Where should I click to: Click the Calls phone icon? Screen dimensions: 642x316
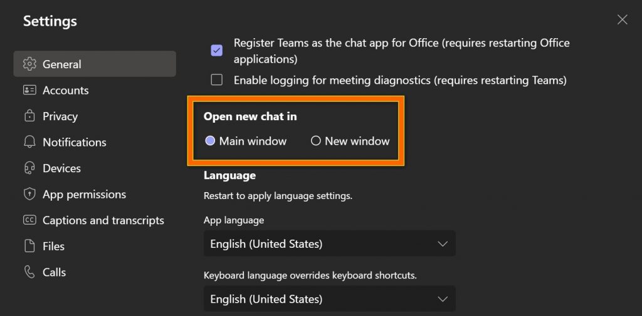coord(29,272)
